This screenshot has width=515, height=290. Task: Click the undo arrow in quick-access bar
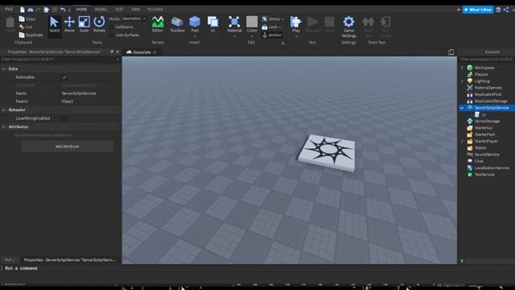tap(63, 10)
